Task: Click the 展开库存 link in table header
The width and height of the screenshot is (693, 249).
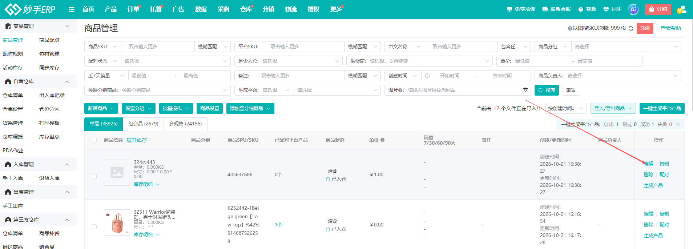Action: point(137,140)
